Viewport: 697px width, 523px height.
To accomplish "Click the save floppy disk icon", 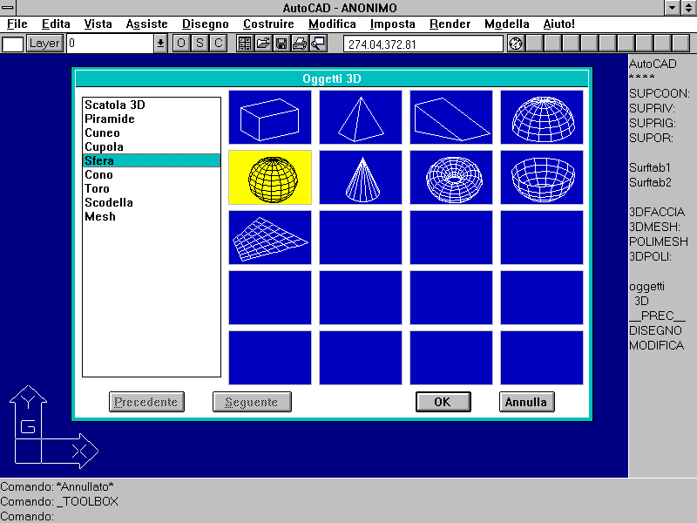I will click(281, 43).
